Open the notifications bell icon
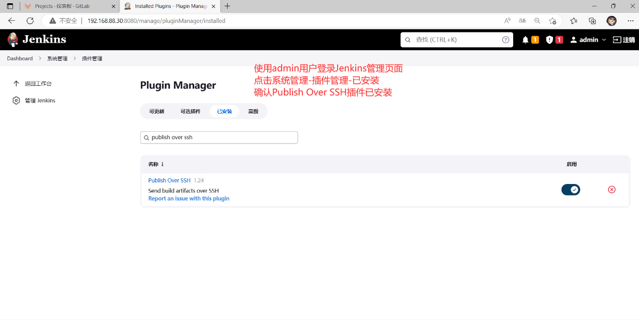Image resolution: width=639 pixels, height=320 pixels. tap(525, 40)
